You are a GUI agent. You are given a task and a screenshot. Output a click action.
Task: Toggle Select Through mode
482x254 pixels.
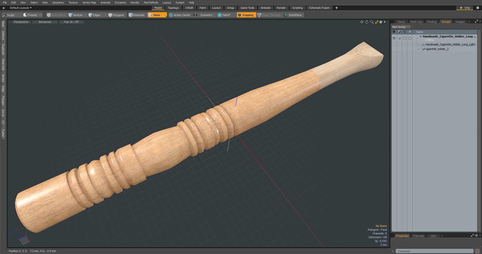click(x=269, y=15)
